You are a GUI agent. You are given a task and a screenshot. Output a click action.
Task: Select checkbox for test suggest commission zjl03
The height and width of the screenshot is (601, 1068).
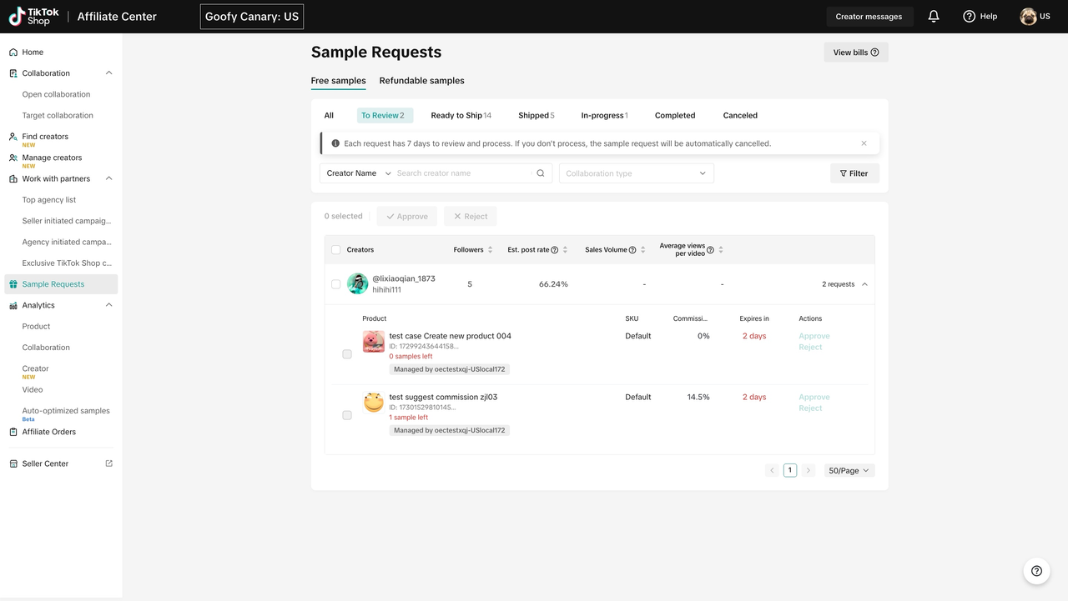(x=347, y=415)
